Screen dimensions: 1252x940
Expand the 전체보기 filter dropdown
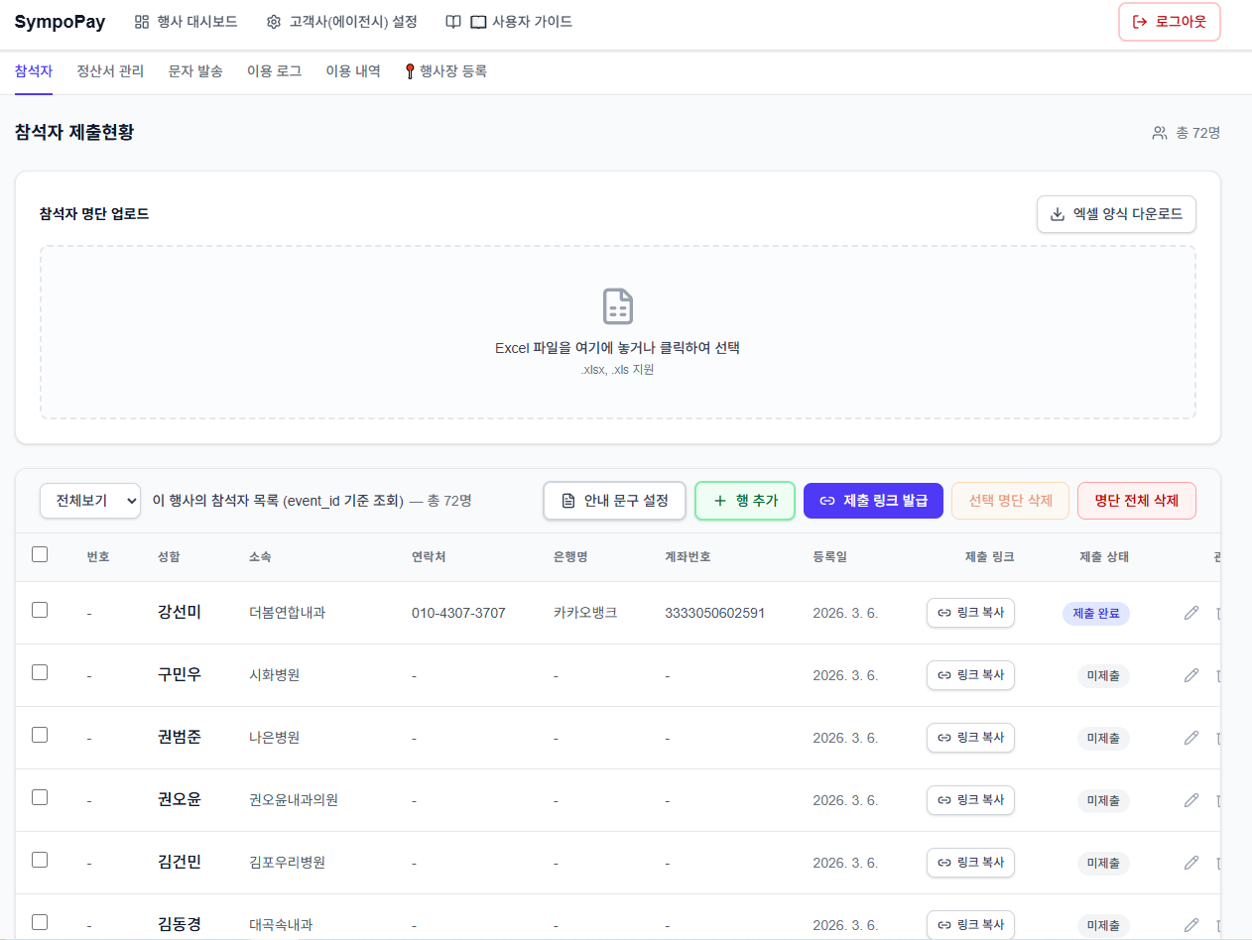point(90,501)
